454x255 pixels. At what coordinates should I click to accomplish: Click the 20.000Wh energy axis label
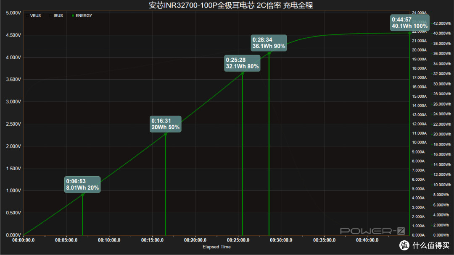click(442, 134)
